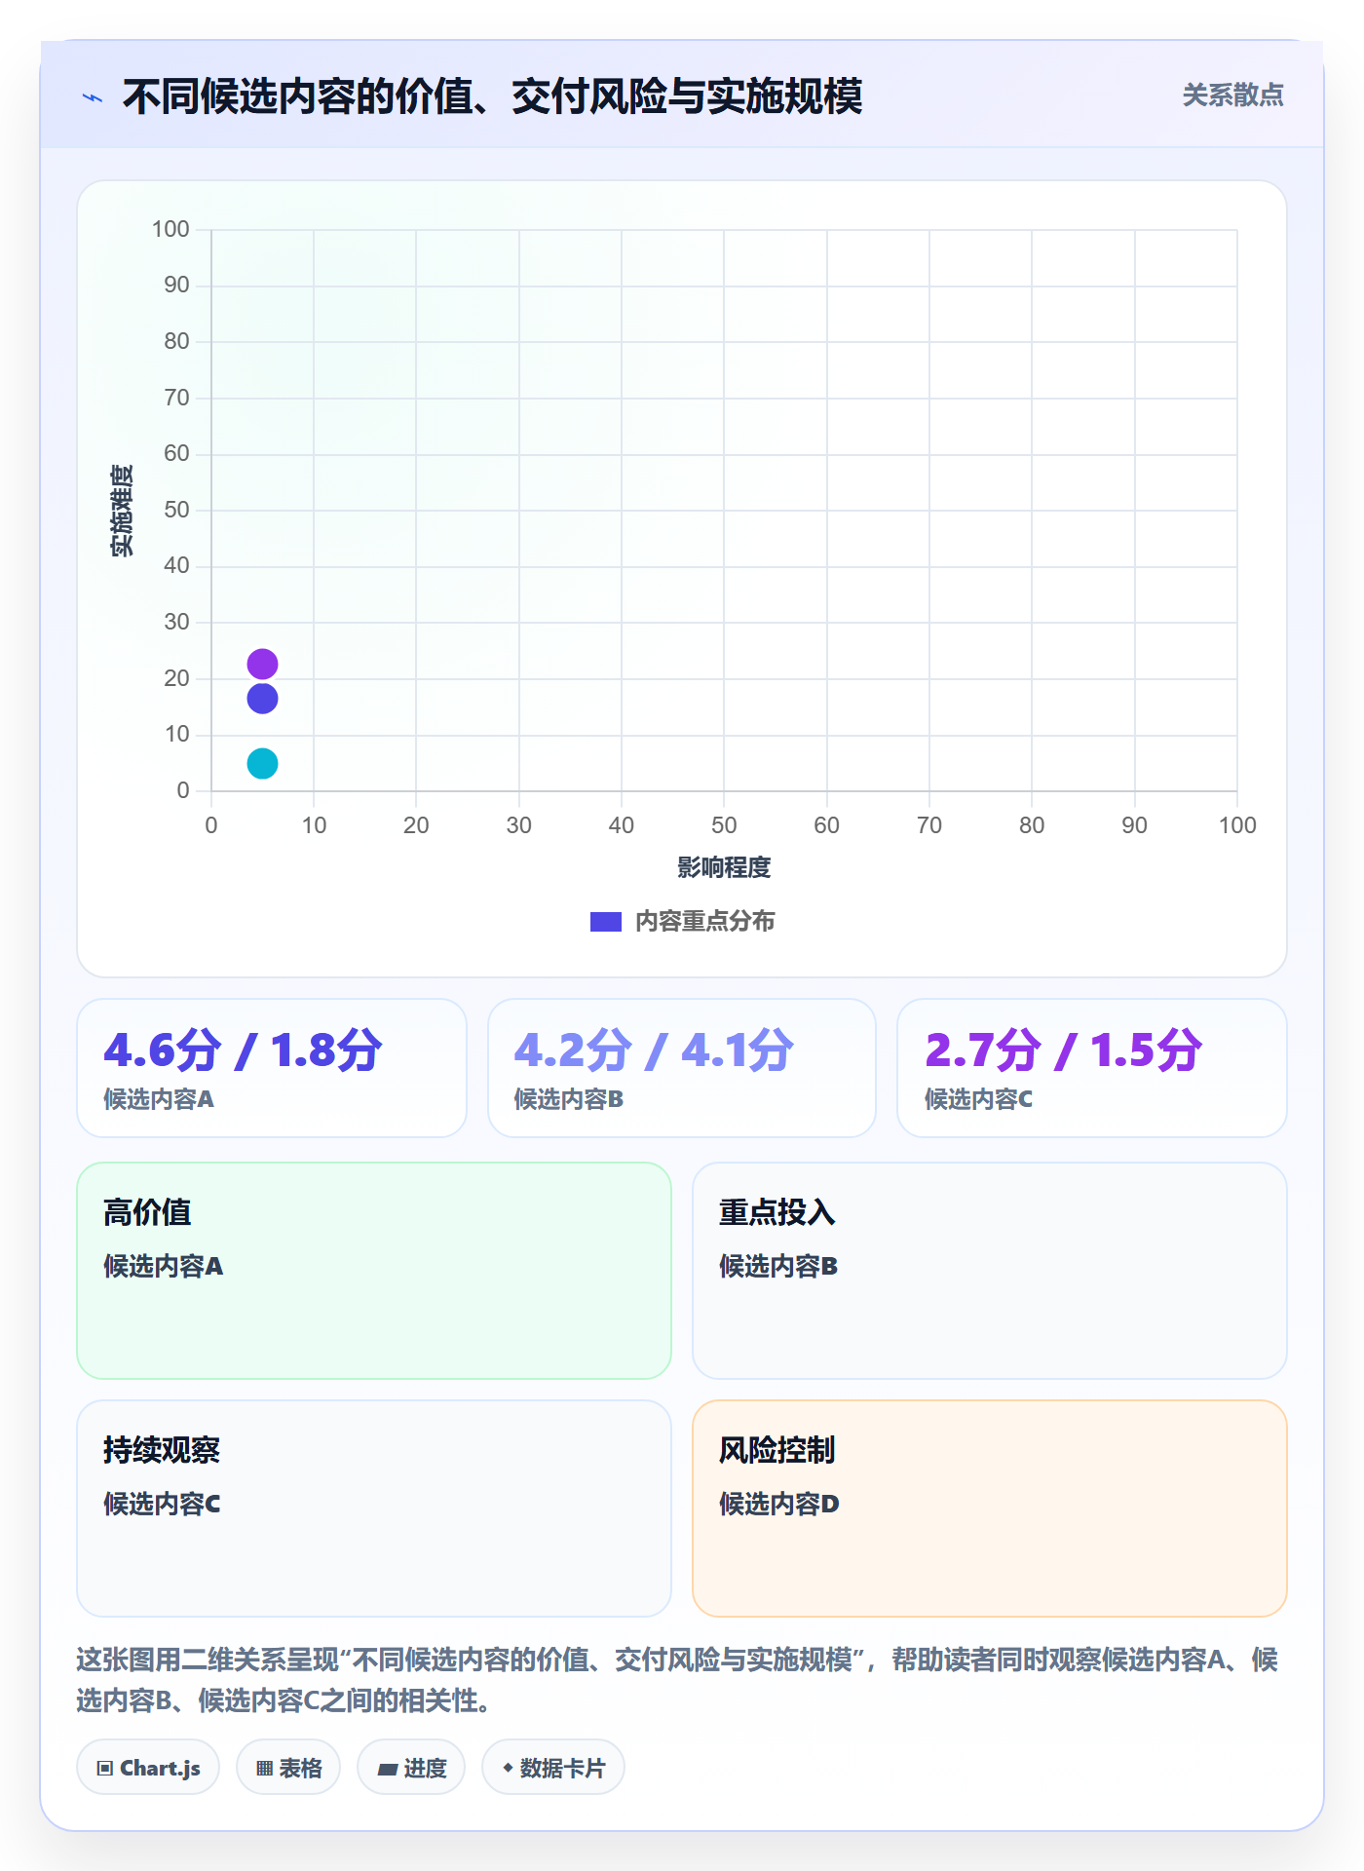Click 候选内容A text in 高价值 card
Image resolution: width=1364 pixels, height=1871 pixels.
[164, 1267]
